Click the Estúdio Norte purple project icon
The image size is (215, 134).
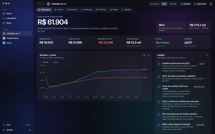(4, 38)
